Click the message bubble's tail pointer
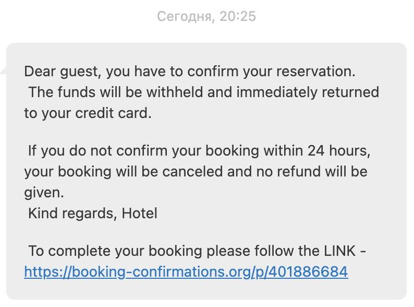This screenshot has width=414, height=307. coord(4,70)
